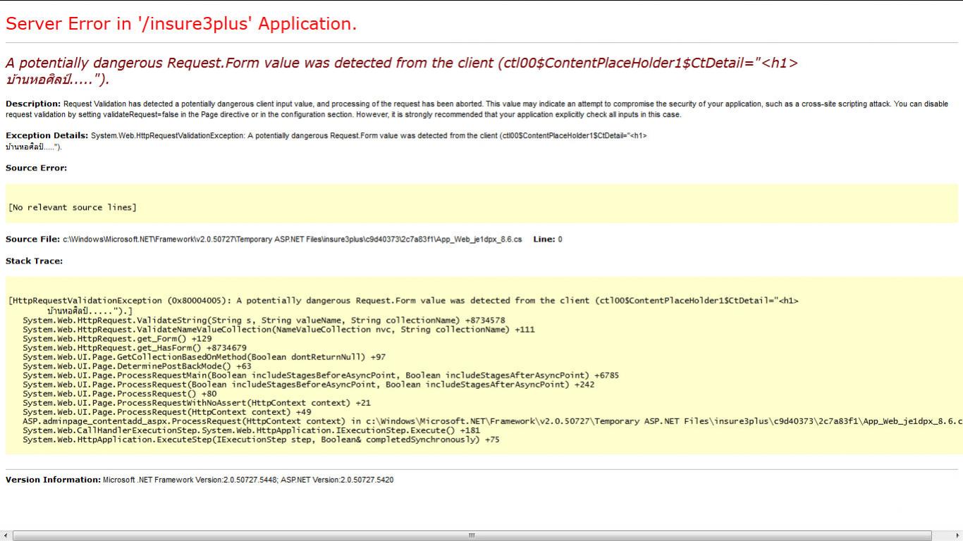Click the horizontal scrollbar left arrow

click(x=6, y=535)
